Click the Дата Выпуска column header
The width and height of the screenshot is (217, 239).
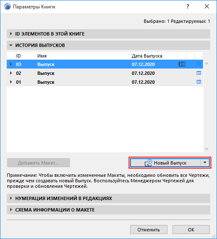(154, 56)
